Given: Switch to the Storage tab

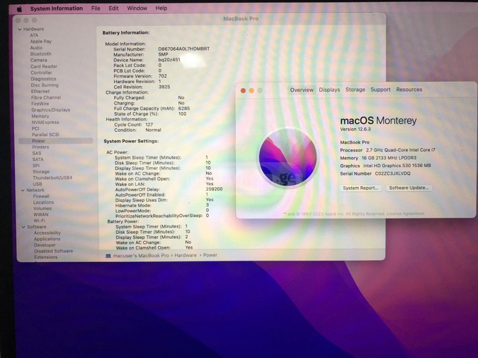Looking at the screenshot, I should pos(355,90).
